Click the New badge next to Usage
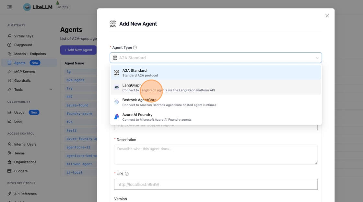363x202 pixels. 34,112
